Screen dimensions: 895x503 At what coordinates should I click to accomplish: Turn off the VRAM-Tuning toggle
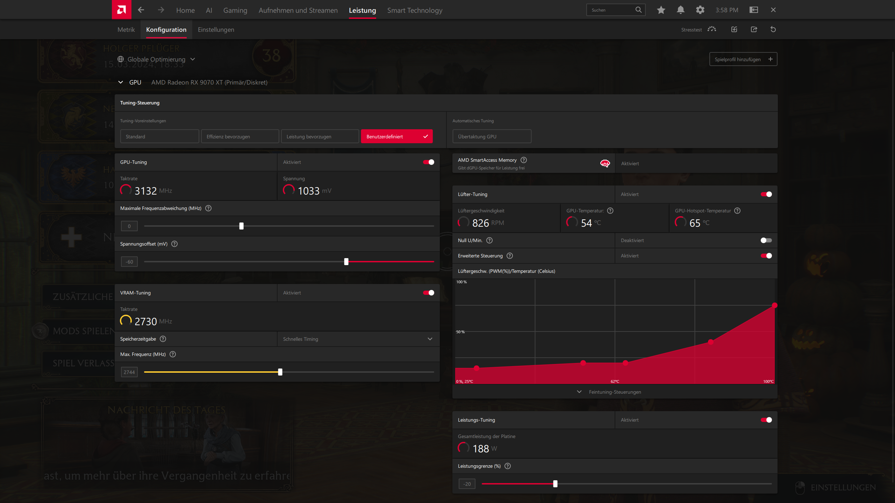[x=428, y=293]
